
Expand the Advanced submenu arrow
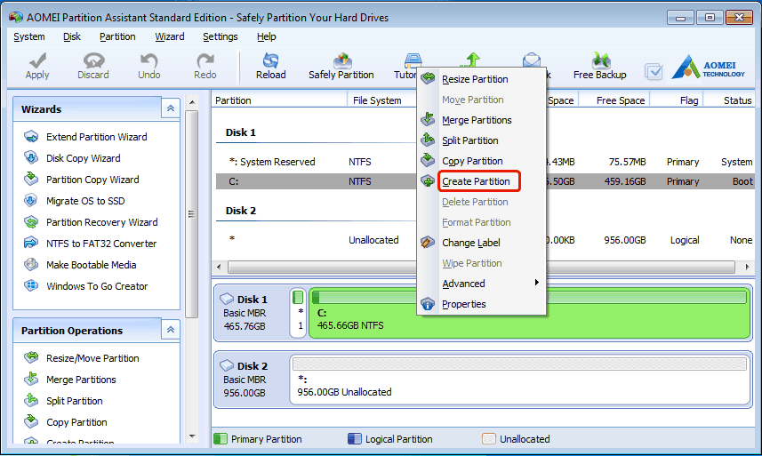(536, 283)
